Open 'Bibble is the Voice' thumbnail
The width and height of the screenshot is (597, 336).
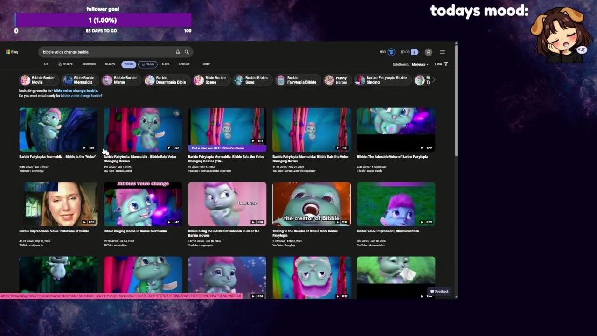pos(58,130)
